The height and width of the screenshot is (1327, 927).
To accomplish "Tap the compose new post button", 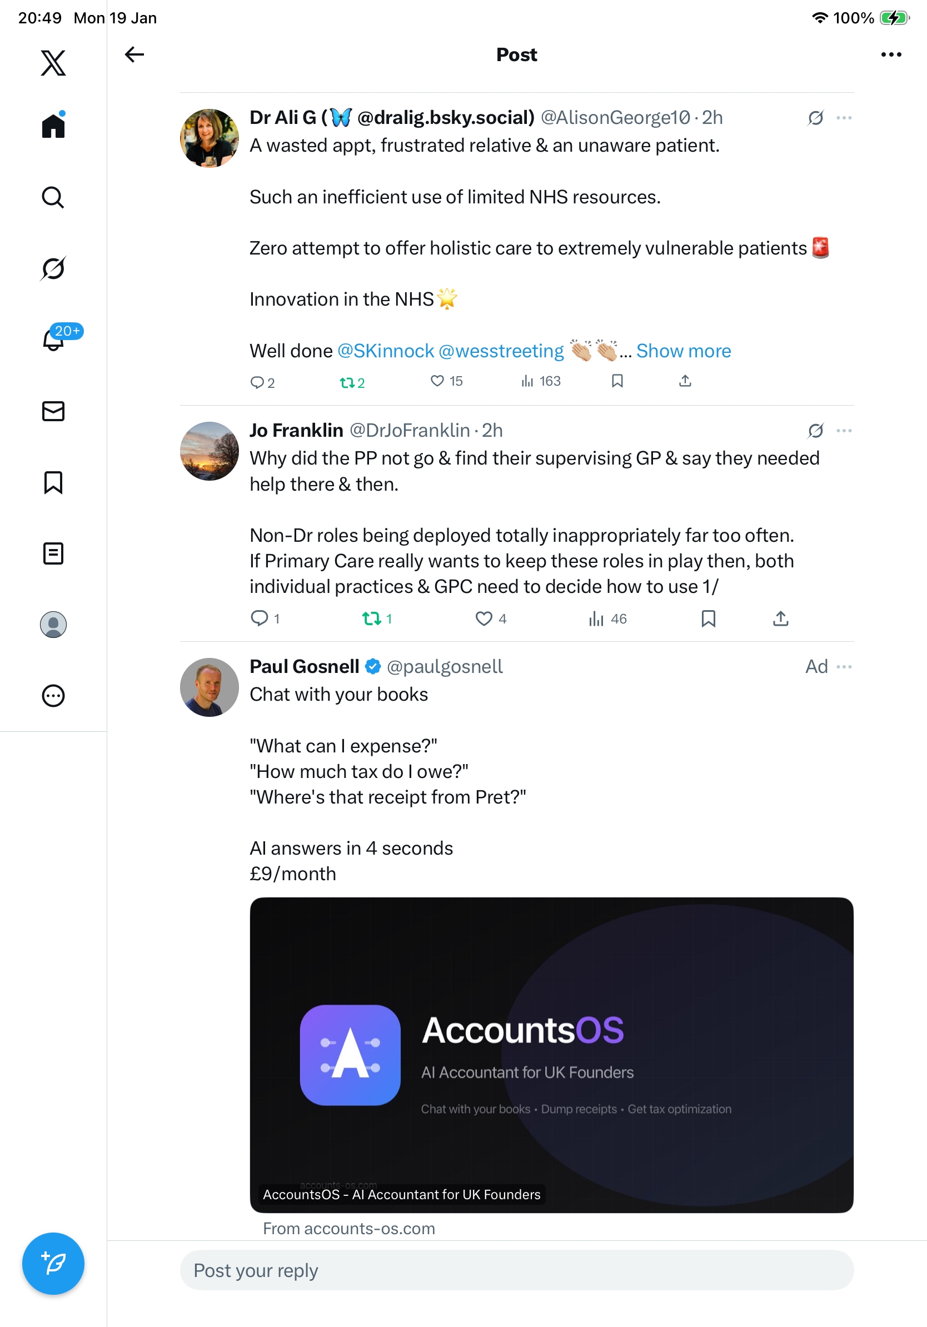I will 53,1263.
